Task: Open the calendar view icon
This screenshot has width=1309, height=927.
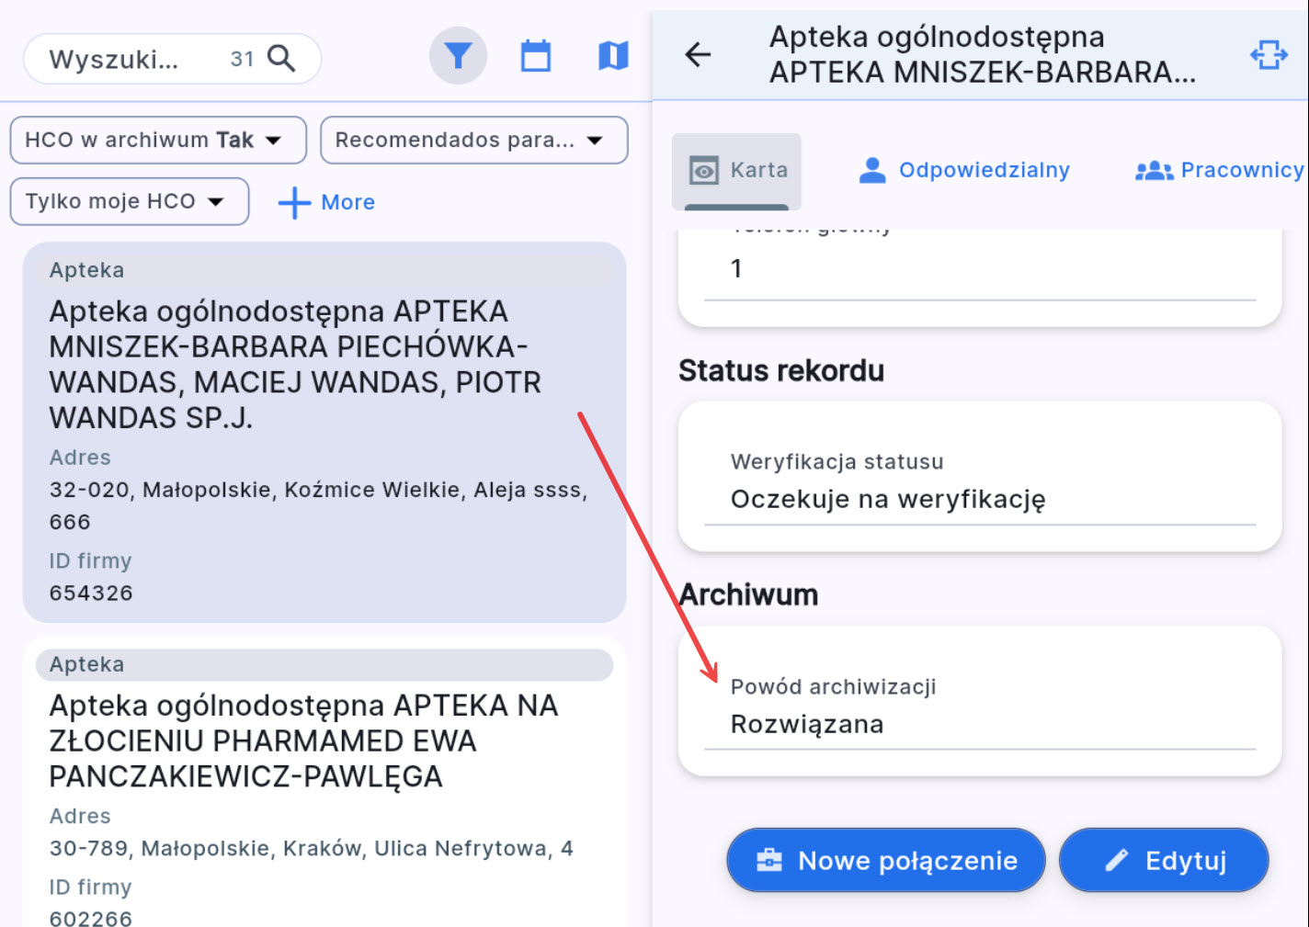Action: [536, 56]
